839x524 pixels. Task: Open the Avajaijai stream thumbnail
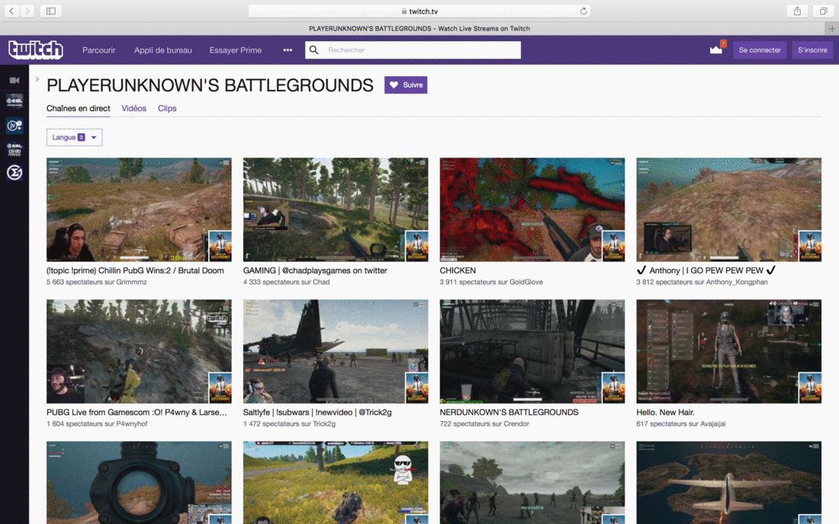click(728, 351)
